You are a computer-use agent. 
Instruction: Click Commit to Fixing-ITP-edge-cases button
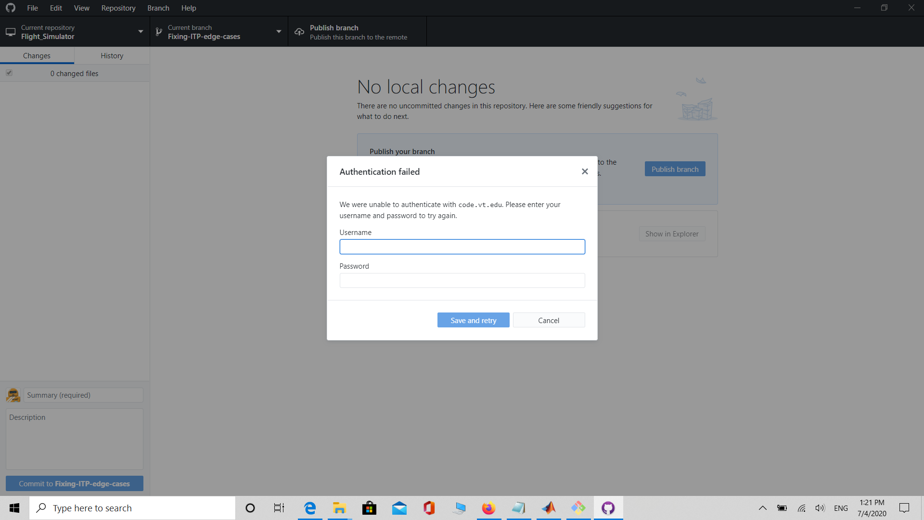point(75,483)
